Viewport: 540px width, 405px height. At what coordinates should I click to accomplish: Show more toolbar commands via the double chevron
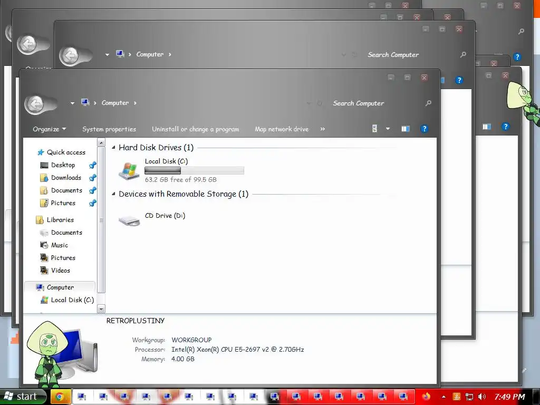322,129
